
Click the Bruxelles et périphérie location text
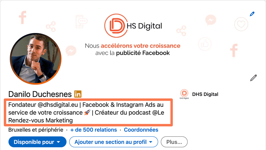[x=36, y=130]
